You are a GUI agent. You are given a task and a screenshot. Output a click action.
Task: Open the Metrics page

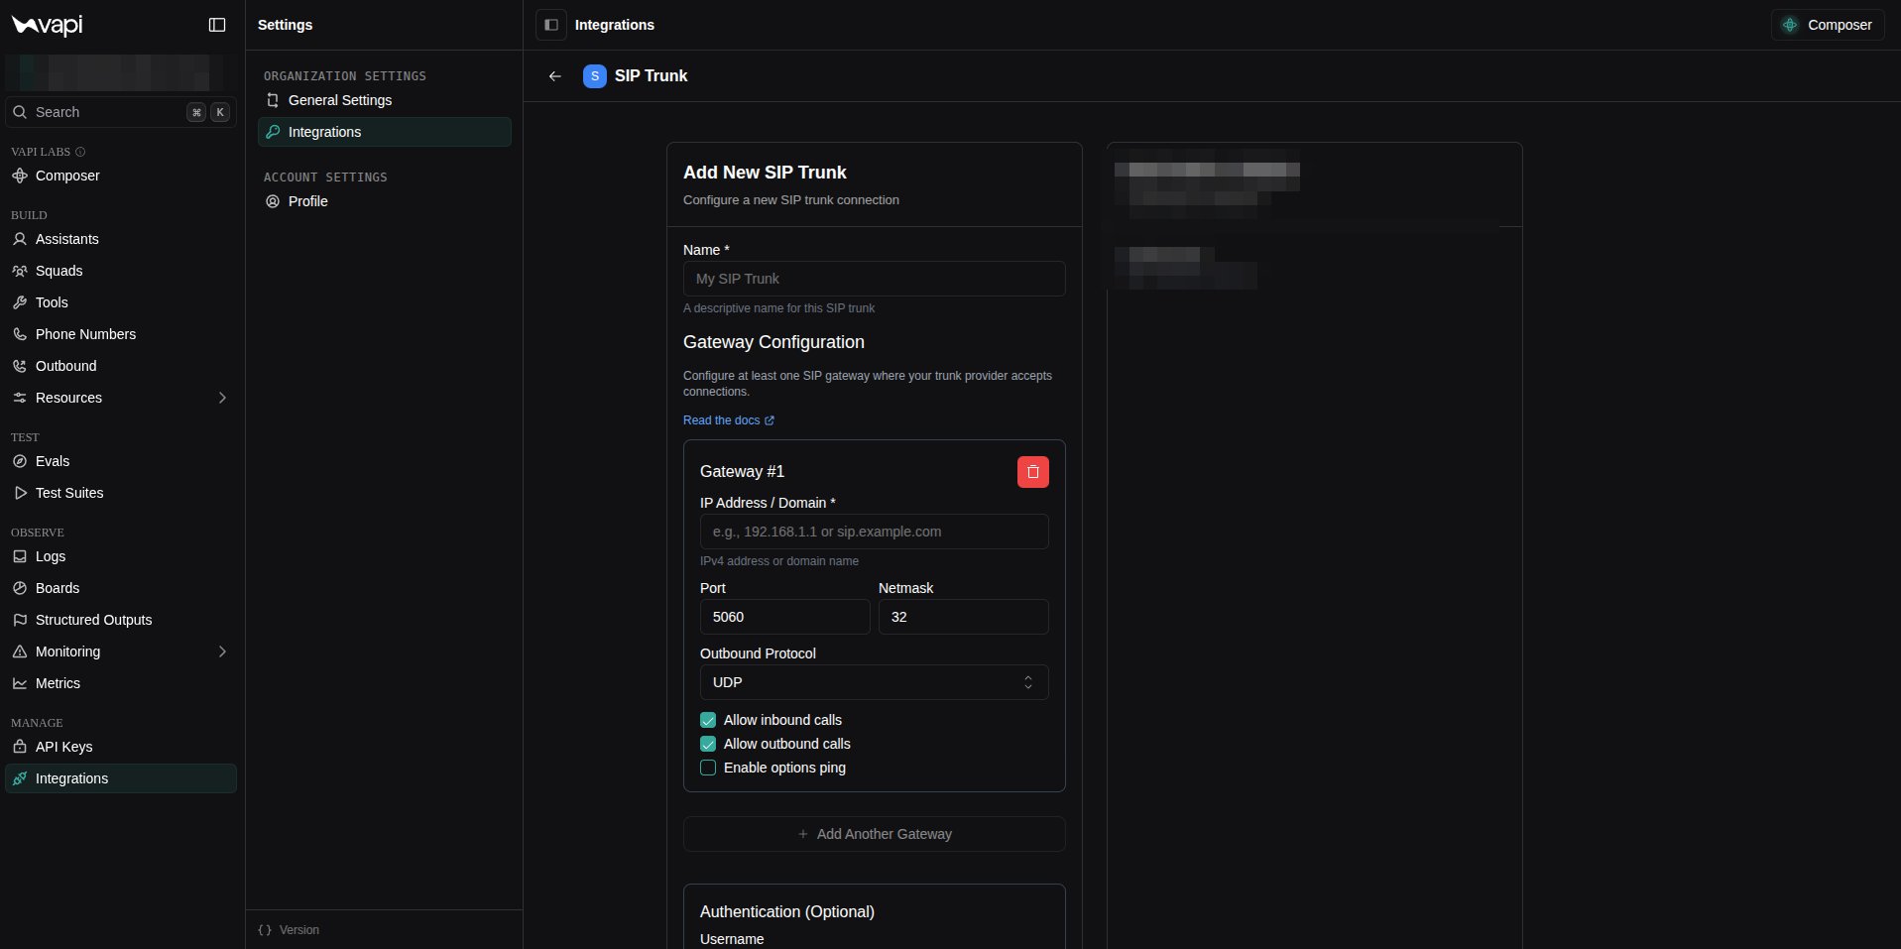tap(121, 683)
